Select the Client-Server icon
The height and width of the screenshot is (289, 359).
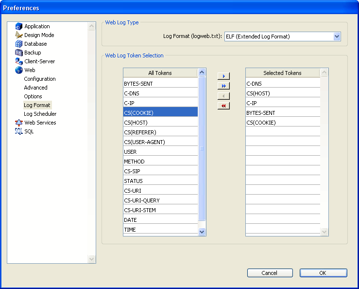(19, 61)
